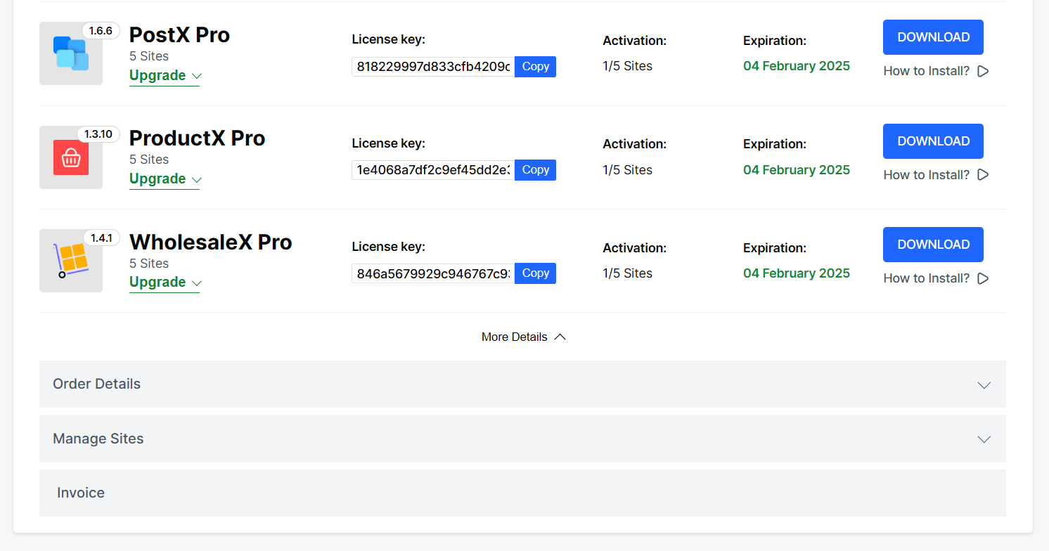1049x551 pixels.
Task: Select the PostX Pro license key field
Action: [x=431, y=66]
